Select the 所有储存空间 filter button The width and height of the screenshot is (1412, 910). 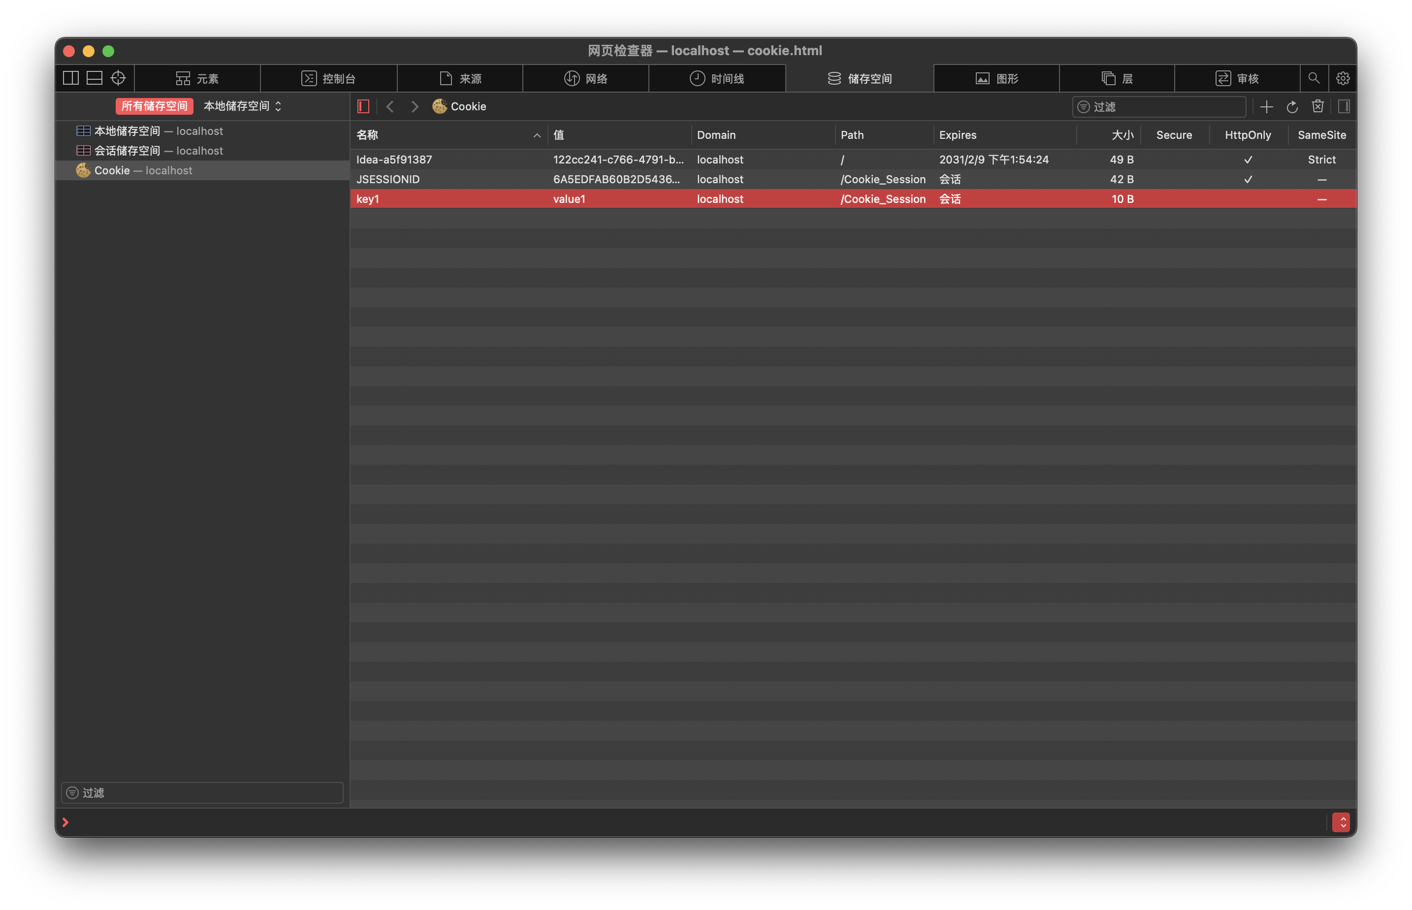click(154, 106)
